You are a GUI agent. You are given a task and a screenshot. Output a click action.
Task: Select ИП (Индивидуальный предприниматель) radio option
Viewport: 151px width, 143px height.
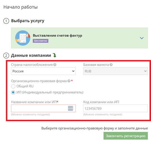point(13,92)
